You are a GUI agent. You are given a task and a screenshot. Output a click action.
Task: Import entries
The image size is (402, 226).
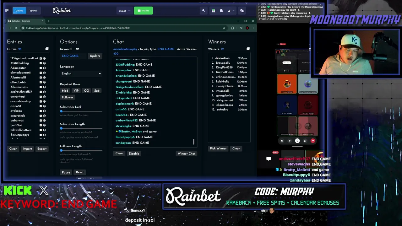pyautogui.click(x=27, y=149)
